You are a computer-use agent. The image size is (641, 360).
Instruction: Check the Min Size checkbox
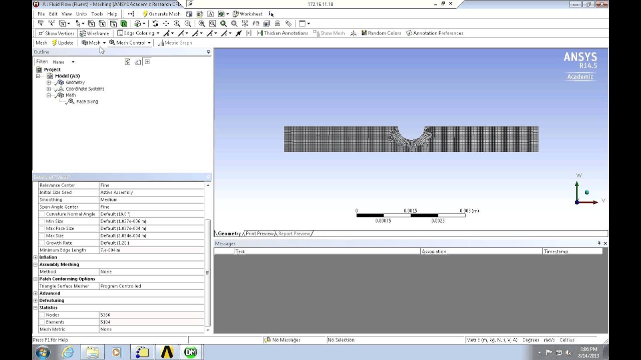[42, 221]
